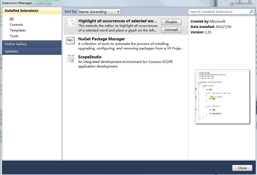Viewport: 257px width, 175px height.
Task: Switch to the Updates section
Action: (32, 51)
